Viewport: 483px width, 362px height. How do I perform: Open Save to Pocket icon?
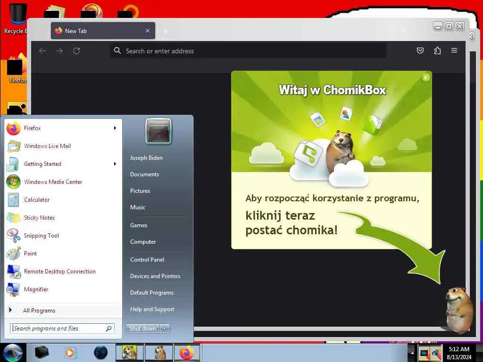pos(420,50)
